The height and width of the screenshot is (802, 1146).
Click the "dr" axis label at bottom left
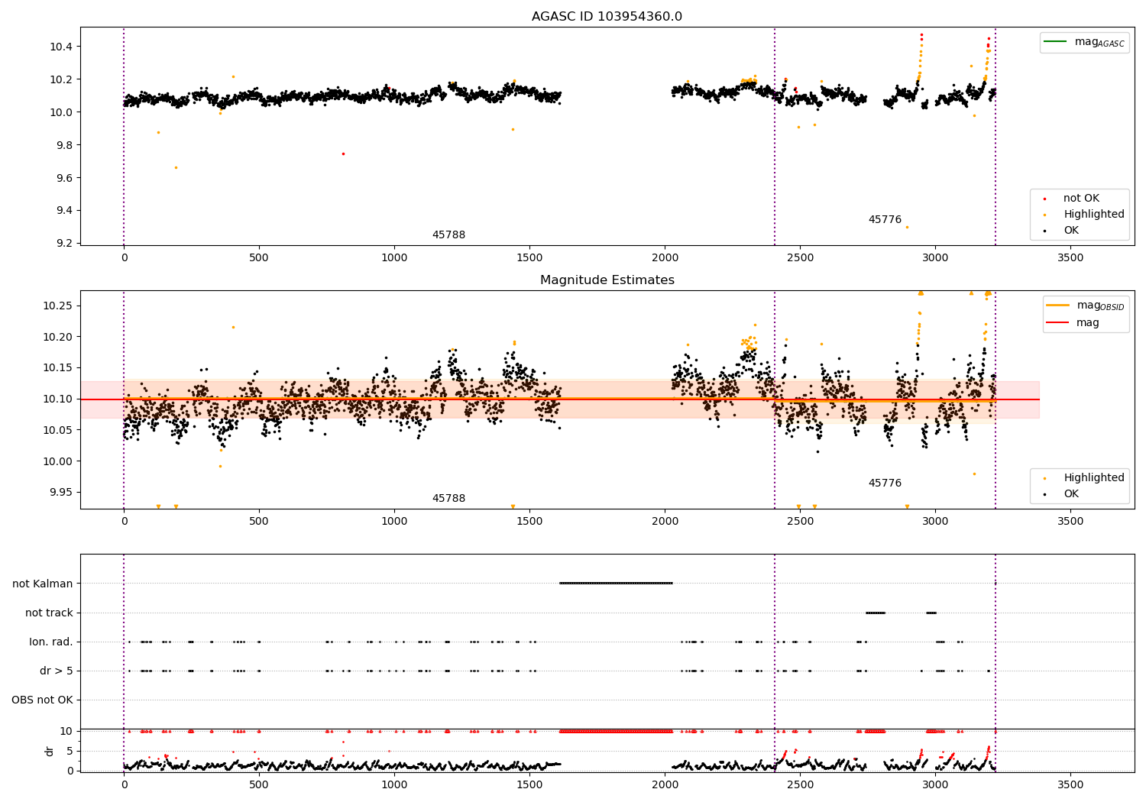tap(50, 751)
